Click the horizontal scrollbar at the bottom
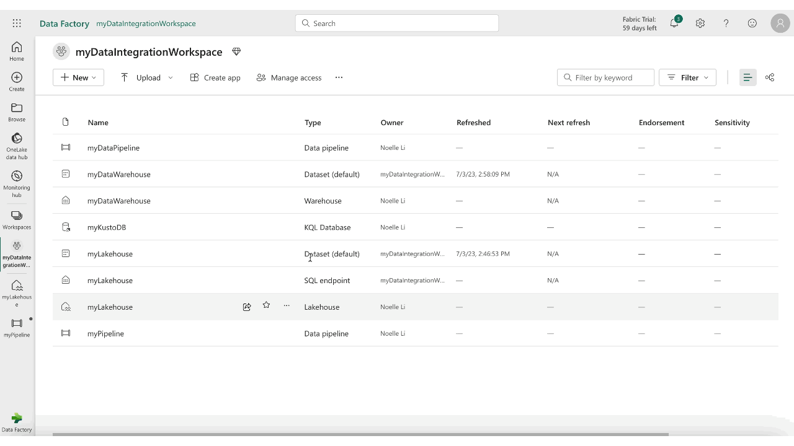Screen dimensions: 794x446 (x=360, y=434)
